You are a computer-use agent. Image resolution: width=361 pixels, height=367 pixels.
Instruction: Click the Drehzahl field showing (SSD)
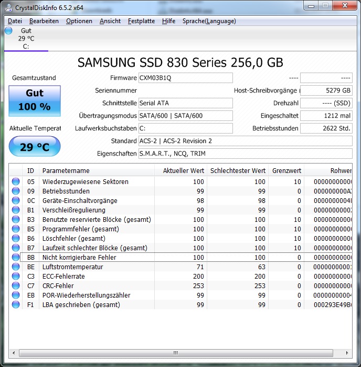[x=326, y=103]
